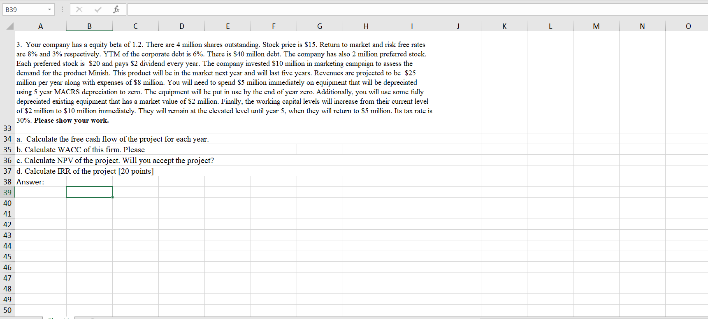708x319 pixels.
Task: Select column B header
Action: tap(89, 26)
